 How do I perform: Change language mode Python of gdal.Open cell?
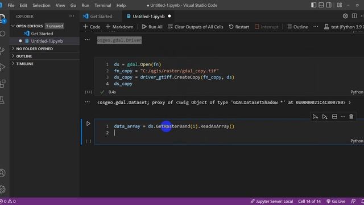coord(357,92)
